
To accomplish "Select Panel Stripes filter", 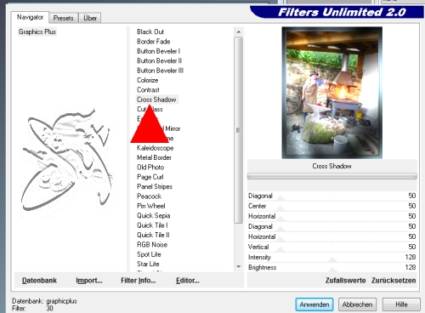I will tap(155, 186).
